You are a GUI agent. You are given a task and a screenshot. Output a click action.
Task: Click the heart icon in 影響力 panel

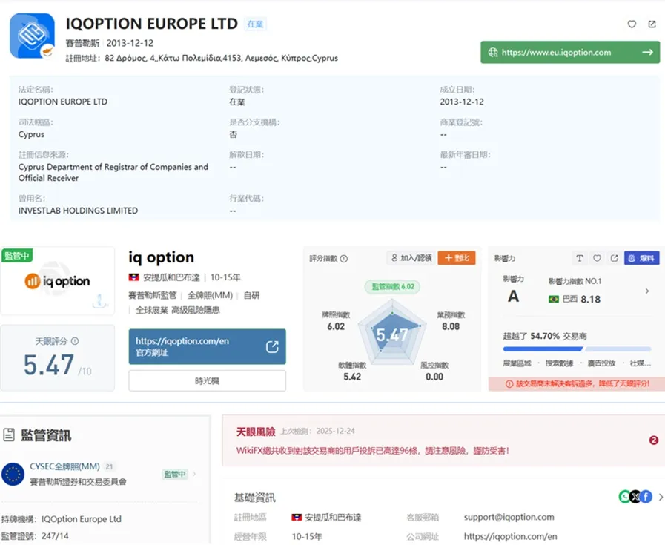[597, 258]
